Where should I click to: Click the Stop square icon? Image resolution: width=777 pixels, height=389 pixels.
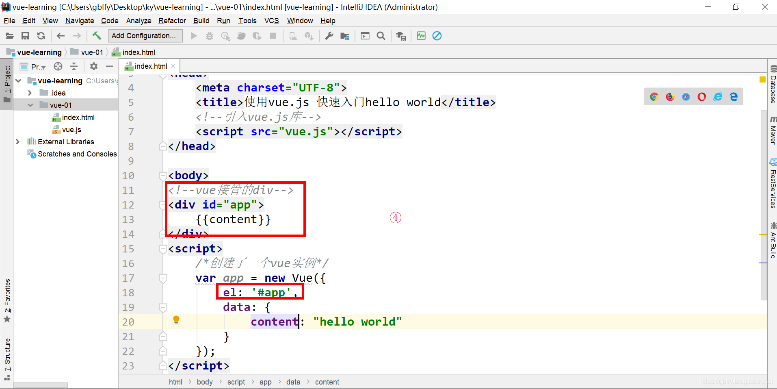tap(273, 36)
